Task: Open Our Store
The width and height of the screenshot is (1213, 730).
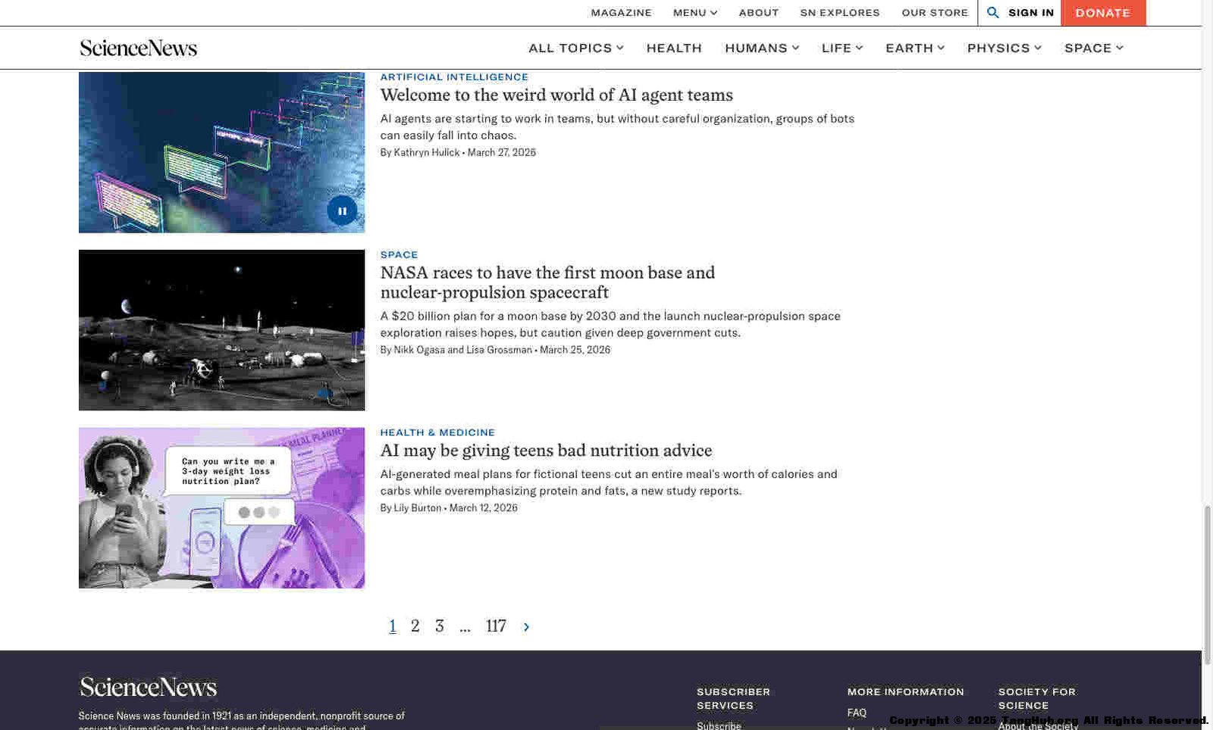Action: click(x=935, y=12)
